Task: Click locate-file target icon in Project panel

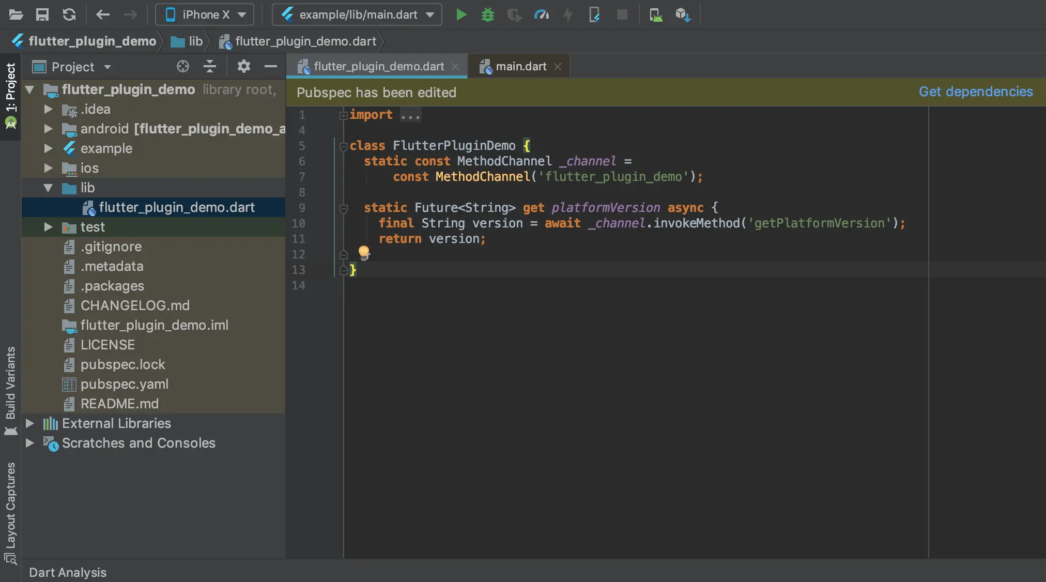Action: tap(182, 66)
